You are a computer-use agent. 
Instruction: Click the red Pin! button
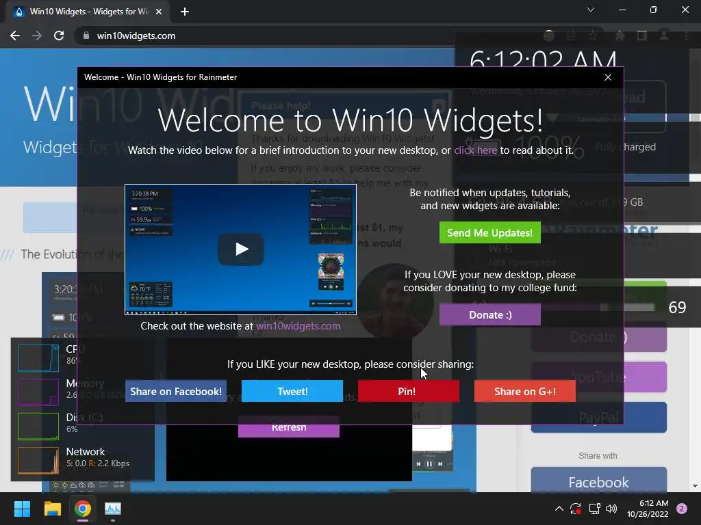[408, 391]
